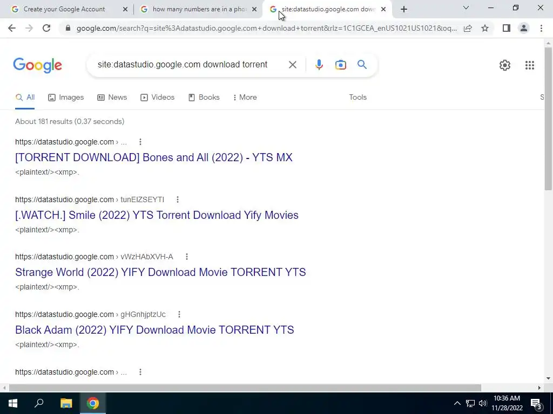This screenshot has width=553, height=414.
Task: Open the volume tray icon
Action: pyautogui.click(x=483, y=403)
